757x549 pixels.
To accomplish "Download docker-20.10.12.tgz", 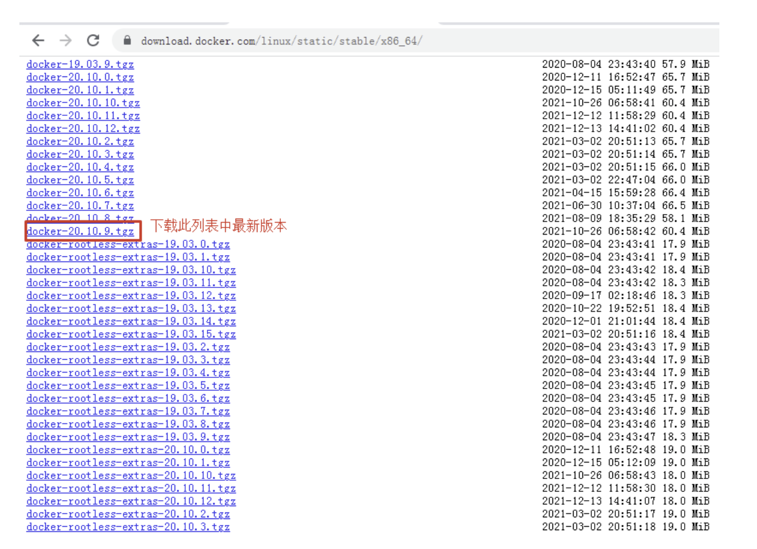I will point(83,129).
